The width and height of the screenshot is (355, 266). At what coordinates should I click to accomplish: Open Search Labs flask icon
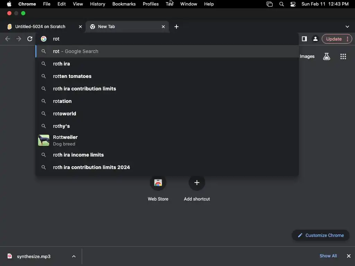(x=327, y=56)
